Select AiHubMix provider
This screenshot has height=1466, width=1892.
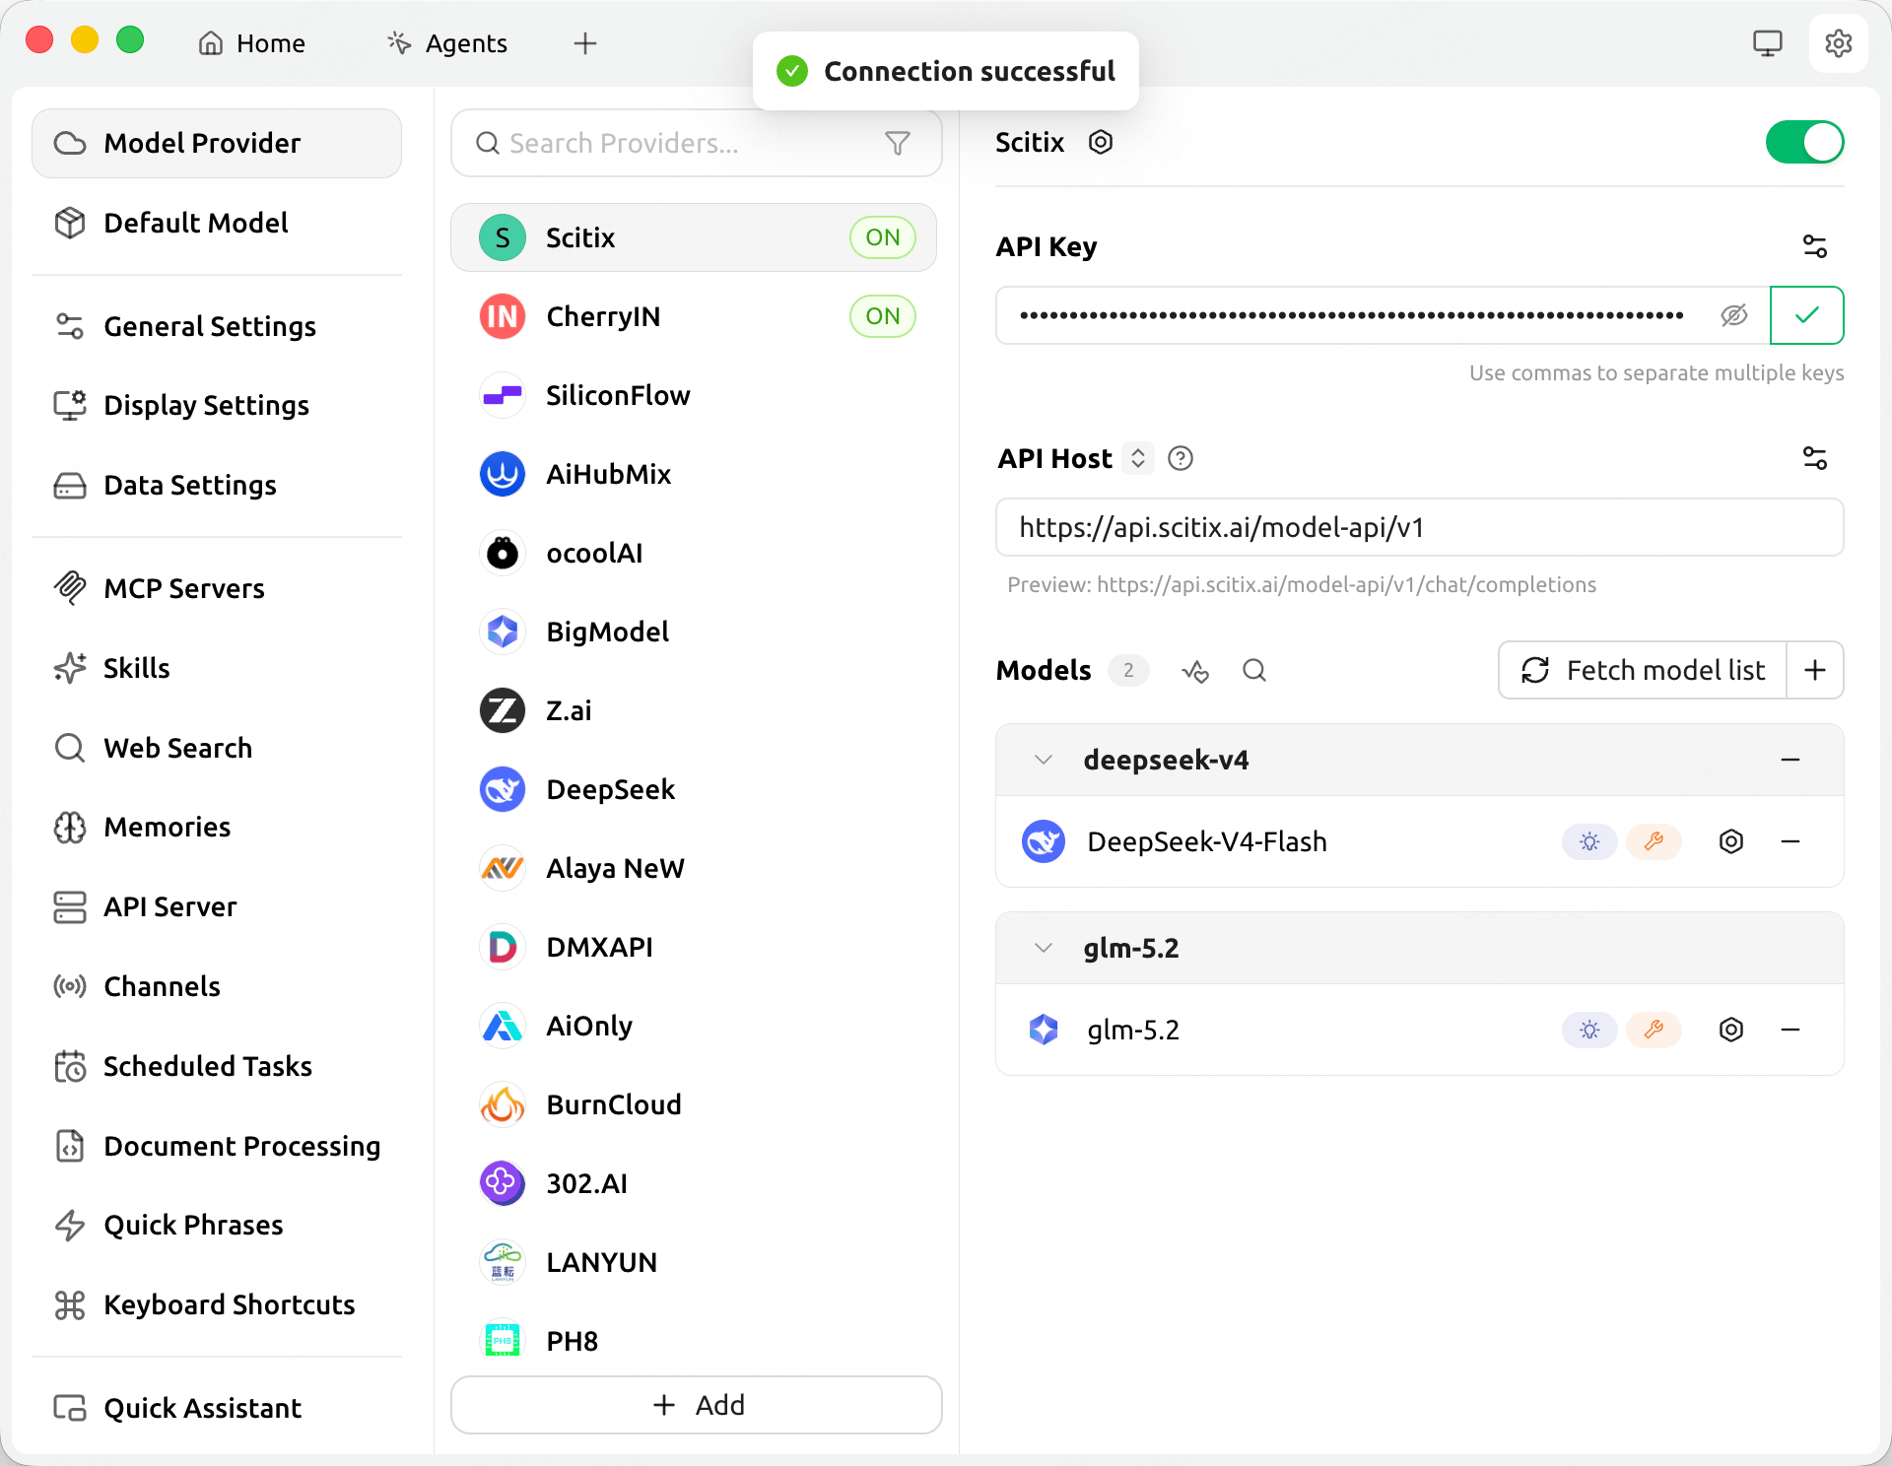click(694, 474)
